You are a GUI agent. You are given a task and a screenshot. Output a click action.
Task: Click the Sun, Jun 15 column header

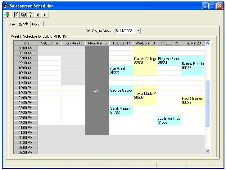(x=73, y=43)
